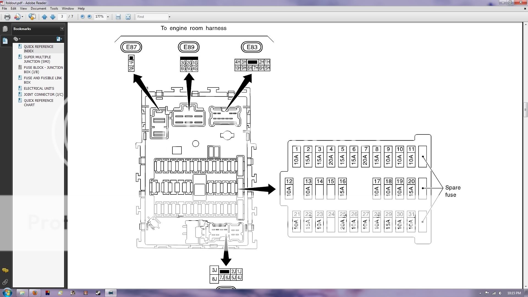528x297 pixels.
Task: Click the ELECTRICAL UNITS bookmark link
Action: click(39, 88)
